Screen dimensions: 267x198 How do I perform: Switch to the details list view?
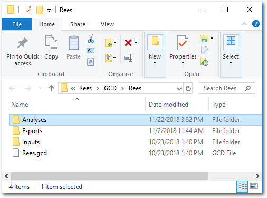click(242, 186)
